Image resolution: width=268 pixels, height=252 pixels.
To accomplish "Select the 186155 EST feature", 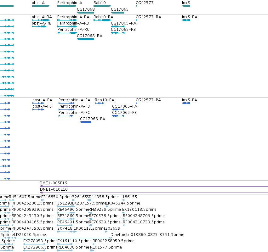I will pos(123,200).
